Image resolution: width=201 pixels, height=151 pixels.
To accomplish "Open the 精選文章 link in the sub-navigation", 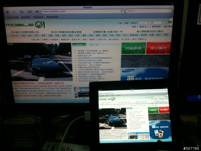I will 65,40.
